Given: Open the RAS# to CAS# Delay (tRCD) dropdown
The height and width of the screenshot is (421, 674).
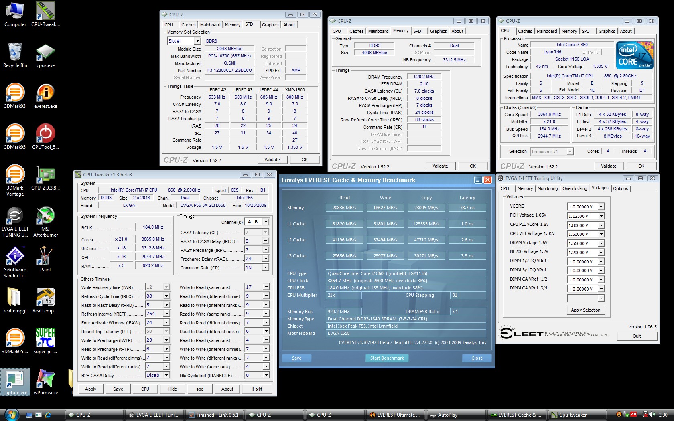Looking at the screenshot, I should click(x=266, y=241).
